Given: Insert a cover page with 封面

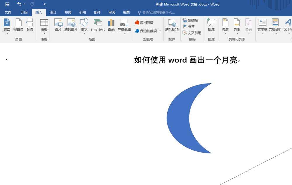Looking at the screenshot, I should click(7, 26).
